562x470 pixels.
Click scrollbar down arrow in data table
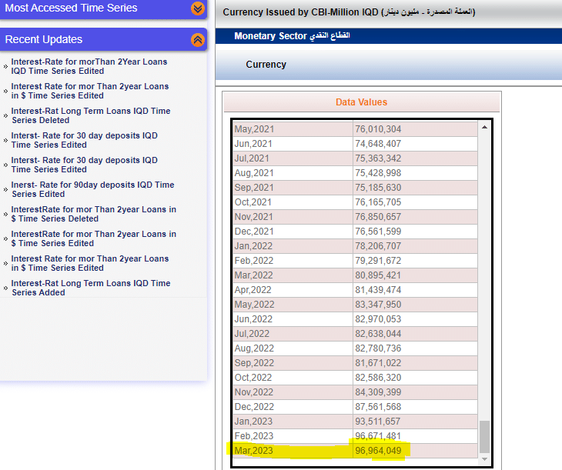484,458
